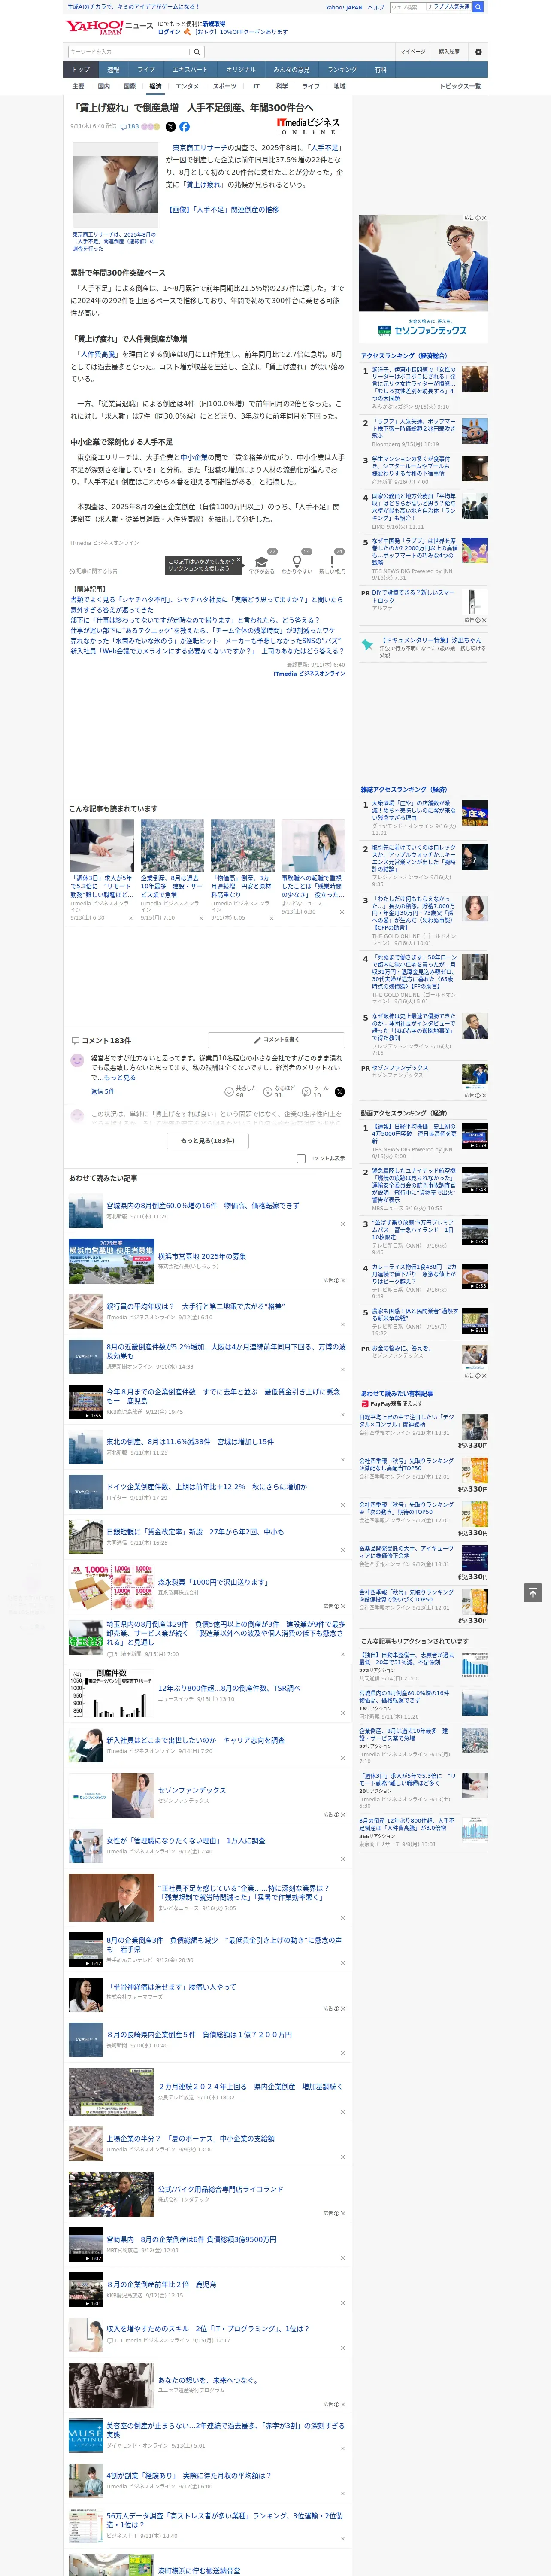Open the 新規取得 ID registration link

[x=214, y=24]
